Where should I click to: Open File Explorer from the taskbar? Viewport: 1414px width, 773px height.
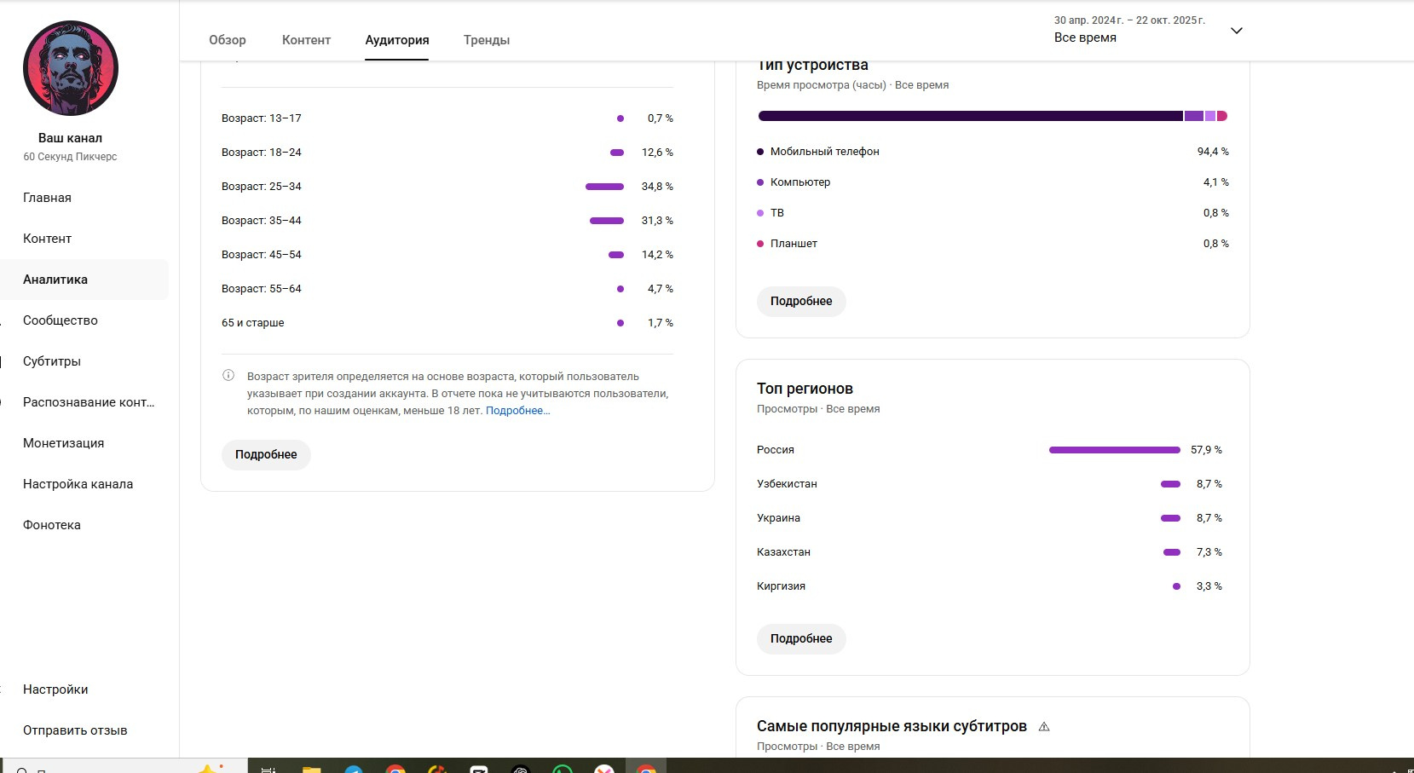pos(311,770)
